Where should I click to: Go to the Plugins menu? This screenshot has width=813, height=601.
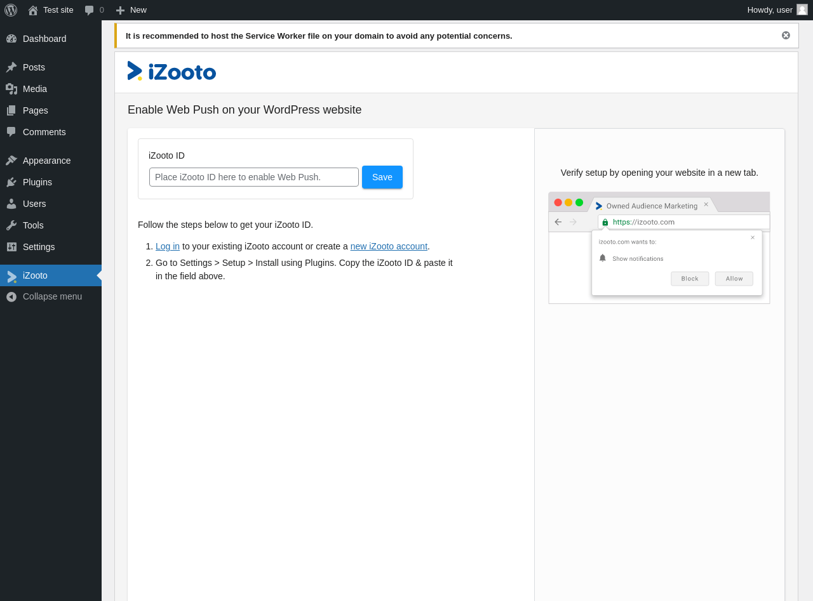pyautogui.click(x=37, y=182)
